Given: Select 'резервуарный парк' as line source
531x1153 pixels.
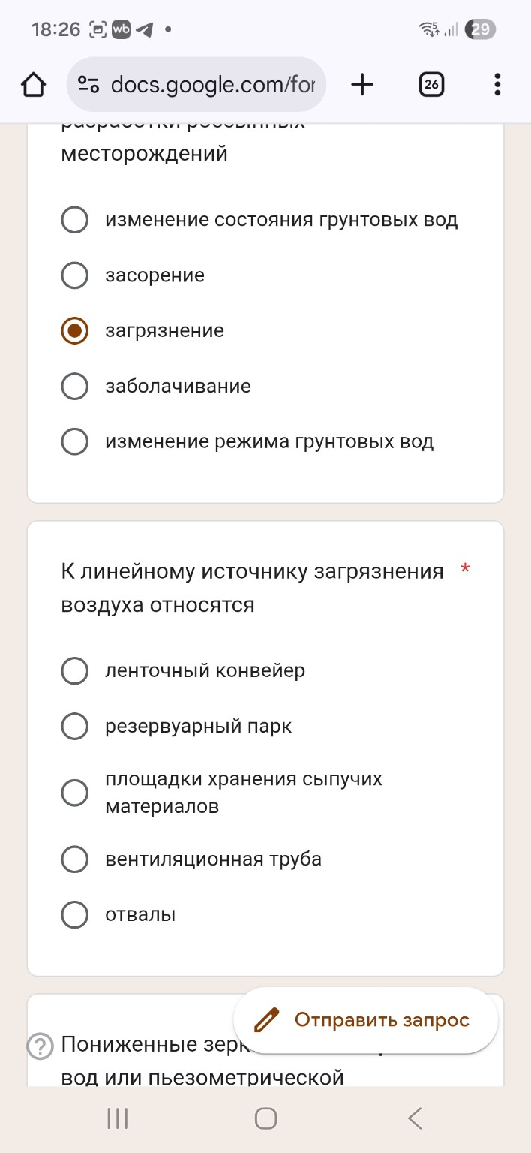Looking at the screenshot, I should [74, 726].
